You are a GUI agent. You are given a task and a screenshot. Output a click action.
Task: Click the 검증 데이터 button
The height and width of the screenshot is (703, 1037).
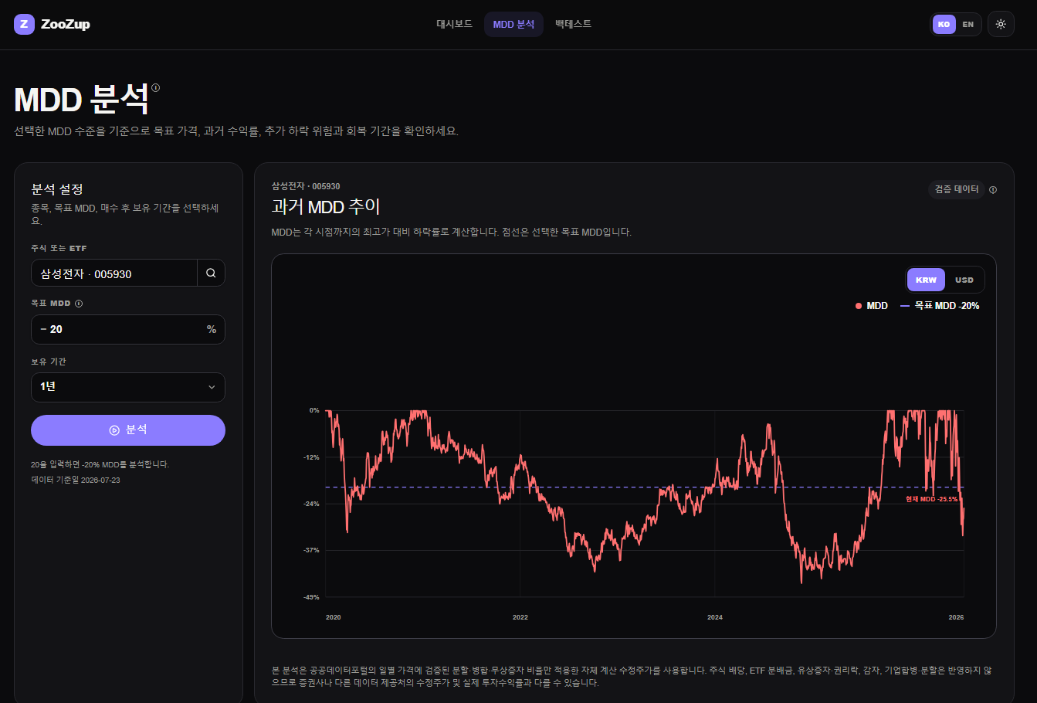pyautogui.click(x=957, y=189)
